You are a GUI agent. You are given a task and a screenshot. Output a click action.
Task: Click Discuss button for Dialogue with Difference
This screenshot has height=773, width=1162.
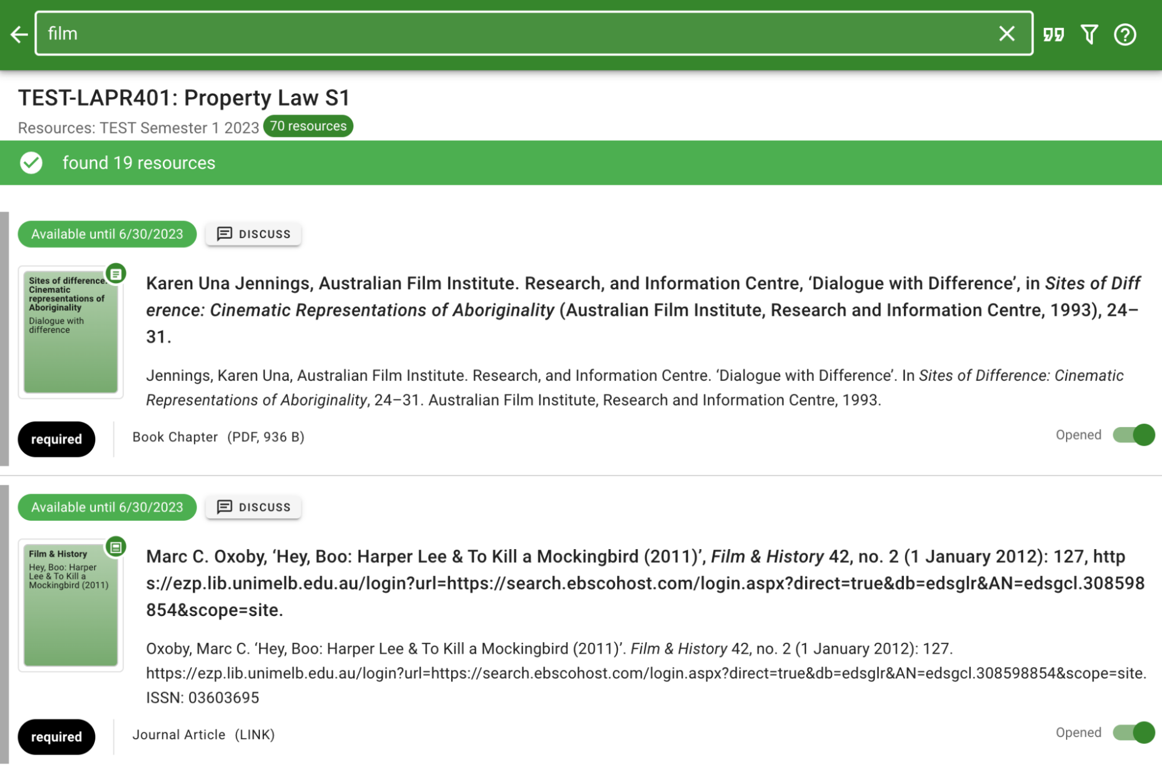[x=253, y=234]
